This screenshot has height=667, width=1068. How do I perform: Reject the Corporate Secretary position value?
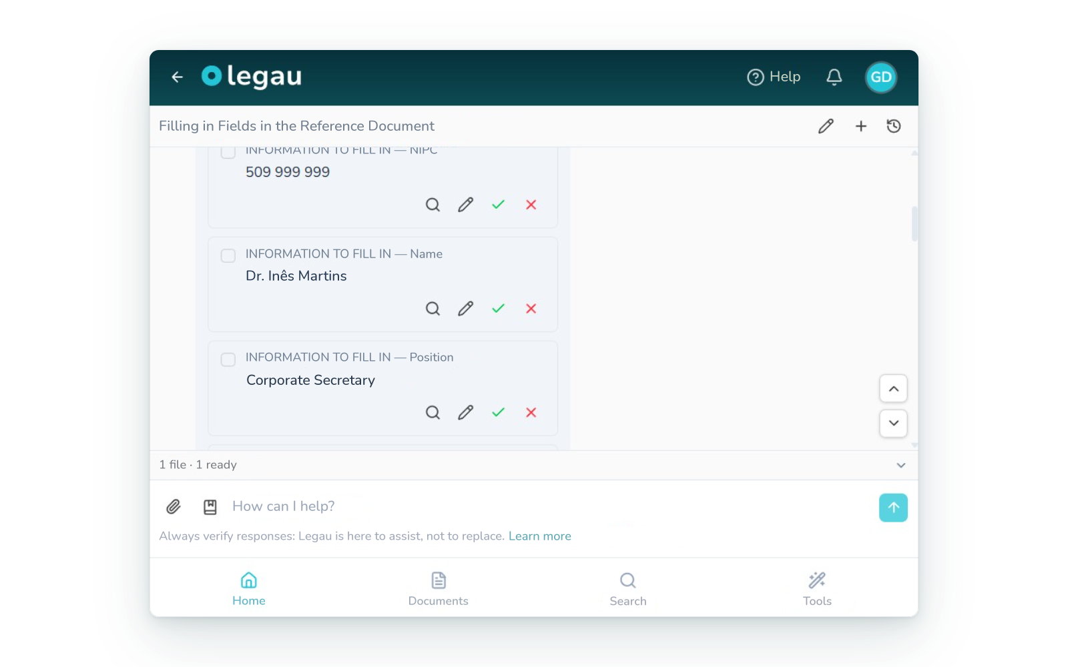pos(531,412)
